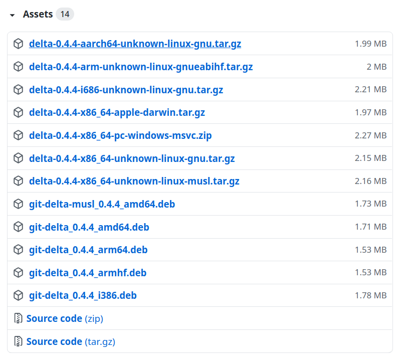Download delta-0.4.4-x86_64-unknown-linux-gnu.tar.gz

pos(132,158)
